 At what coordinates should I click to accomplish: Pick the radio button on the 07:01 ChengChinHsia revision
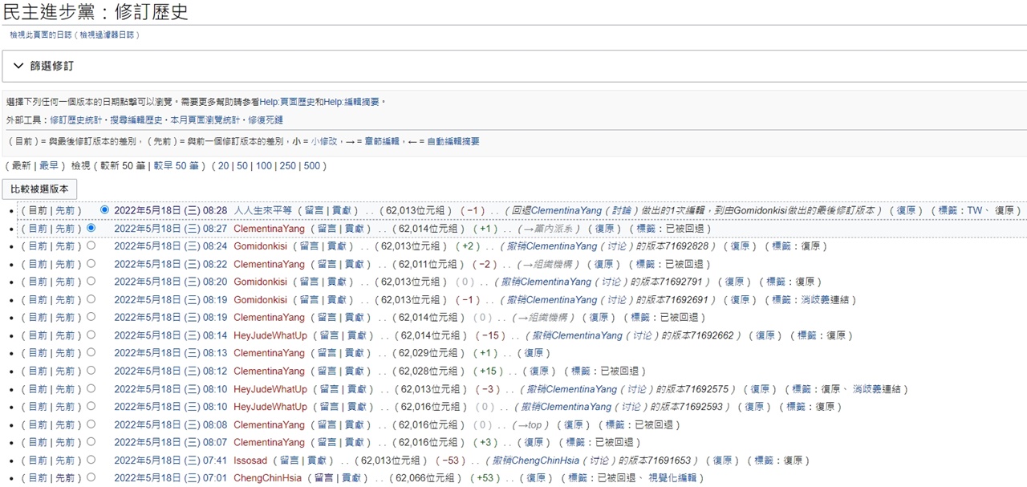click(x=91, y=477)
